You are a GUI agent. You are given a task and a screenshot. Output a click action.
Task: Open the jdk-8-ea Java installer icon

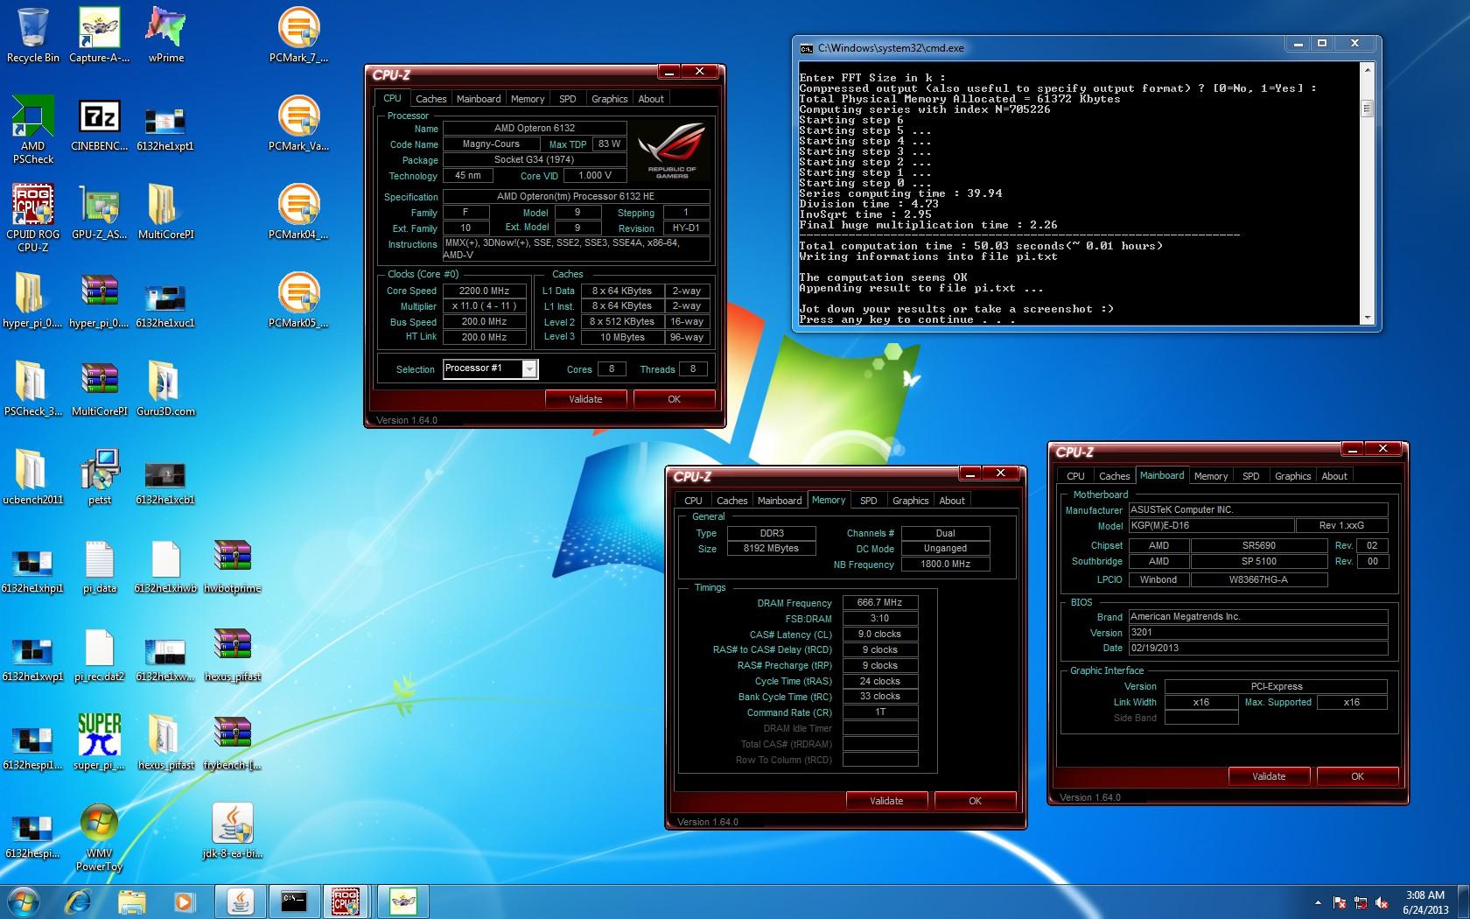(x=233, y=831)
